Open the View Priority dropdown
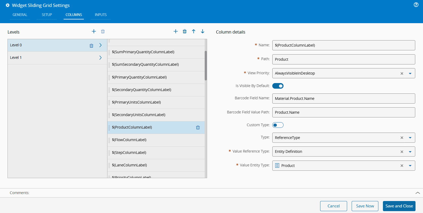The image size is (423, 213). 410,73
